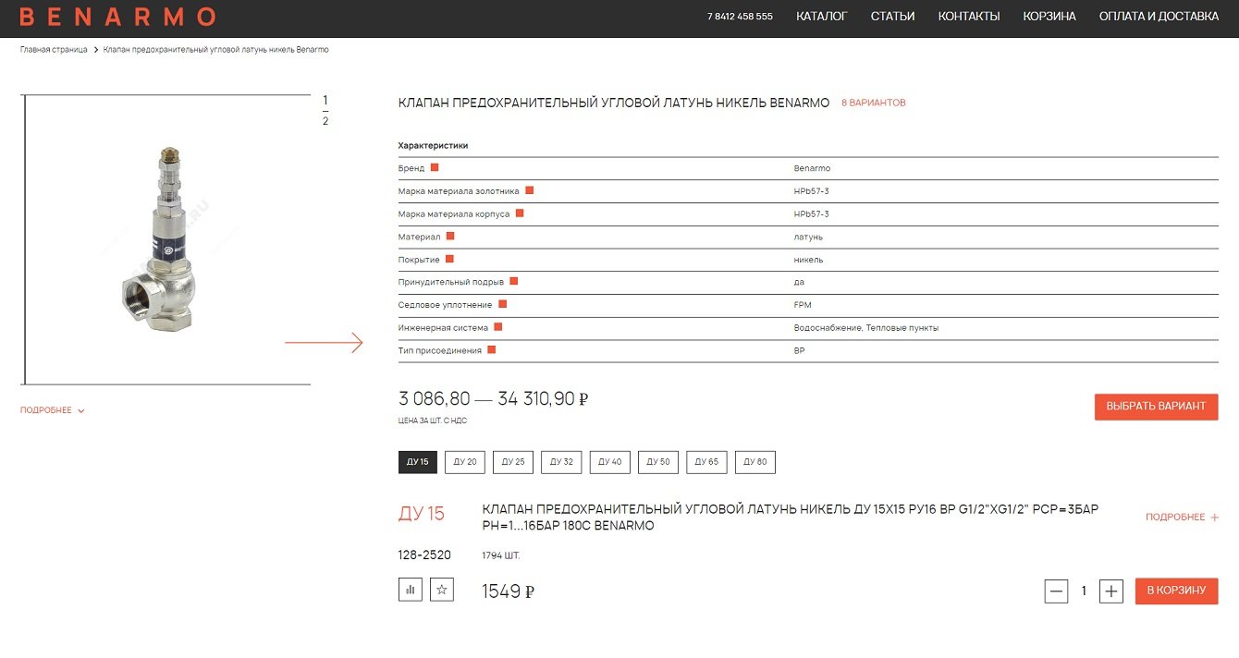Click ЦЕНА ЗА ШТ. С НДС note
The width and height of the screenshot is (1239, 658).
click(433, 421)
